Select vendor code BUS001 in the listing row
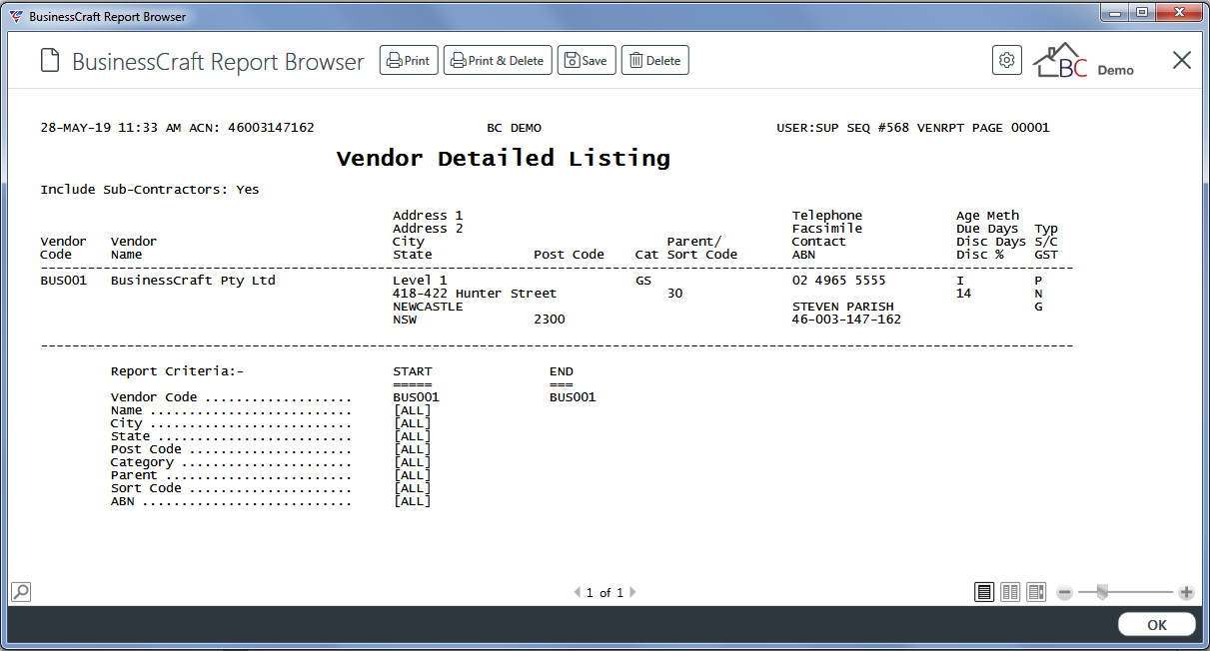The height and width of the screenshot is (651, 1210). tap(63, 281)
